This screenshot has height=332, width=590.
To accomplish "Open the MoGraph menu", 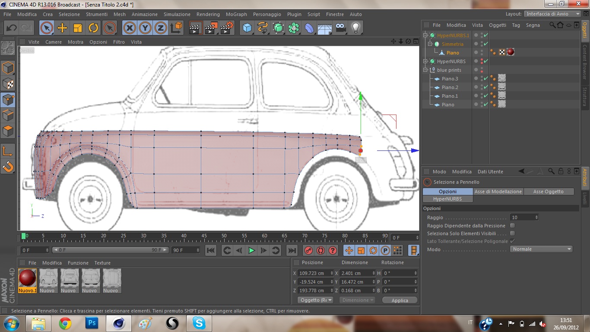I will click(x=236, y=14).
